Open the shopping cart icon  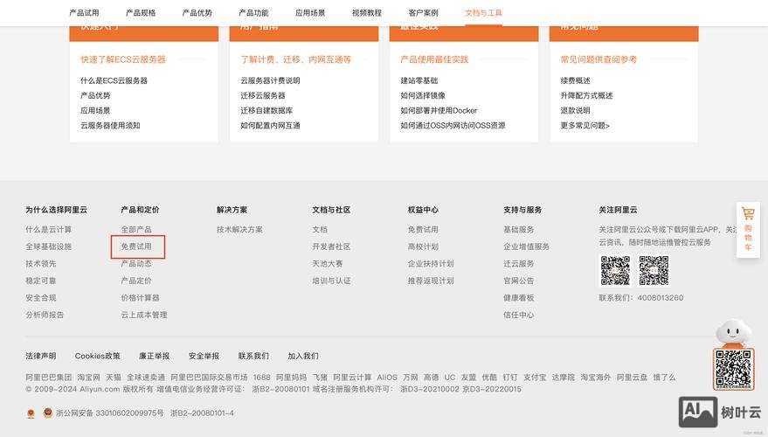(748, 213)
